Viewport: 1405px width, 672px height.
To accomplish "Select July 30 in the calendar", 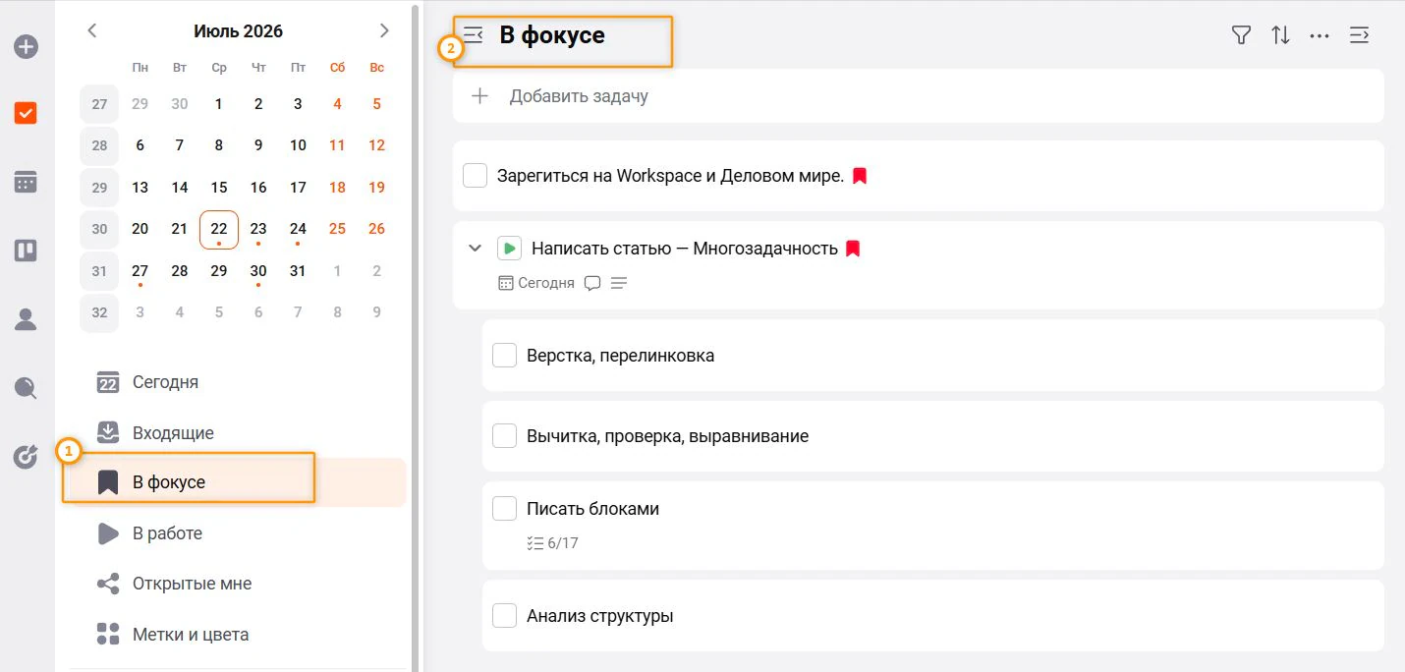I will [x=258, y=270].
